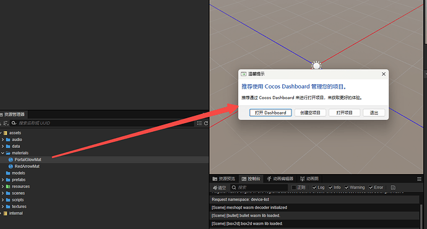Click the sun light gizmo in the scene

click(x=316, y=66)
